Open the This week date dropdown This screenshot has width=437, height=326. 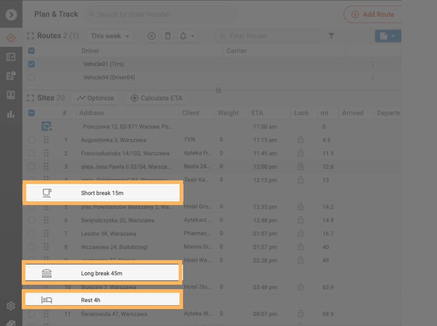click(x=110, y=36)
